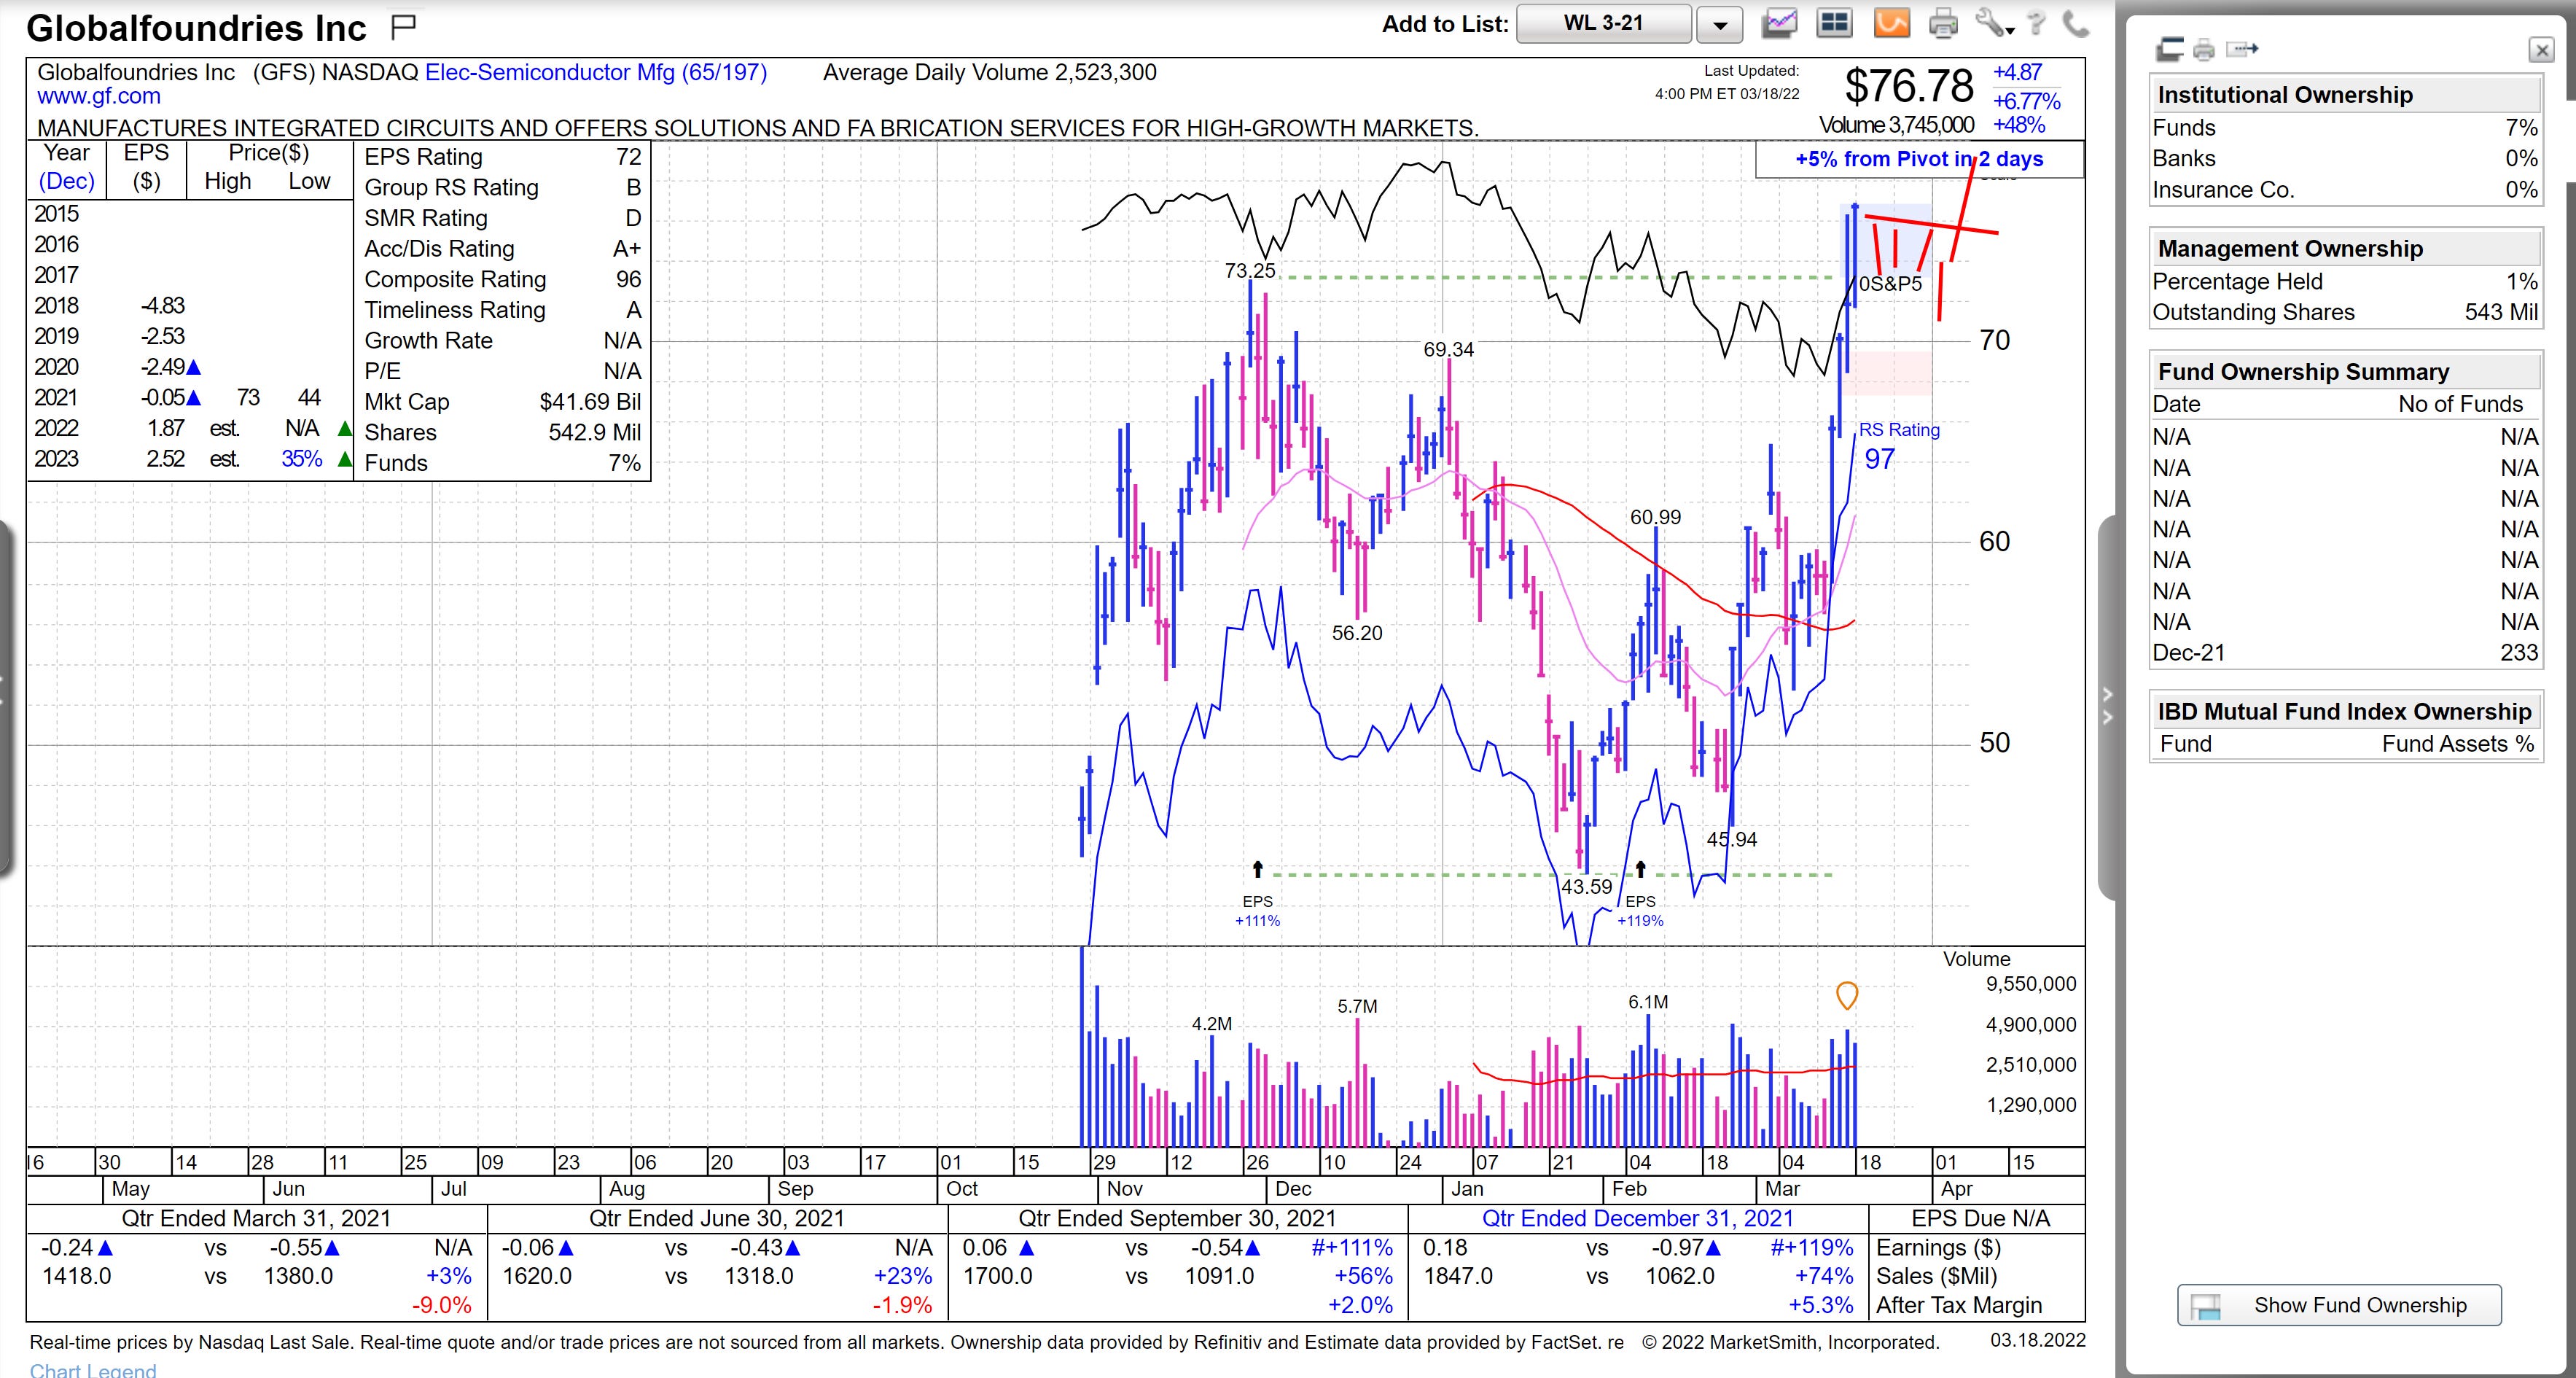Viewport: 2576px width, 1378px height.
Task: Click the 5.7M volume label
Action: pos(1357,1007)
